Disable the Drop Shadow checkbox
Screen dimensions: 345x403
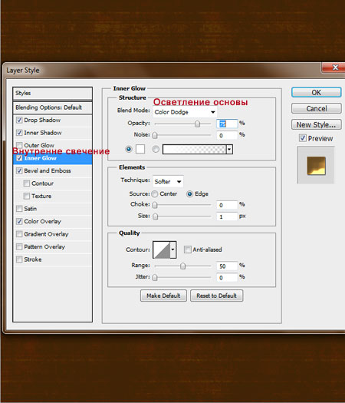(19, 120)
